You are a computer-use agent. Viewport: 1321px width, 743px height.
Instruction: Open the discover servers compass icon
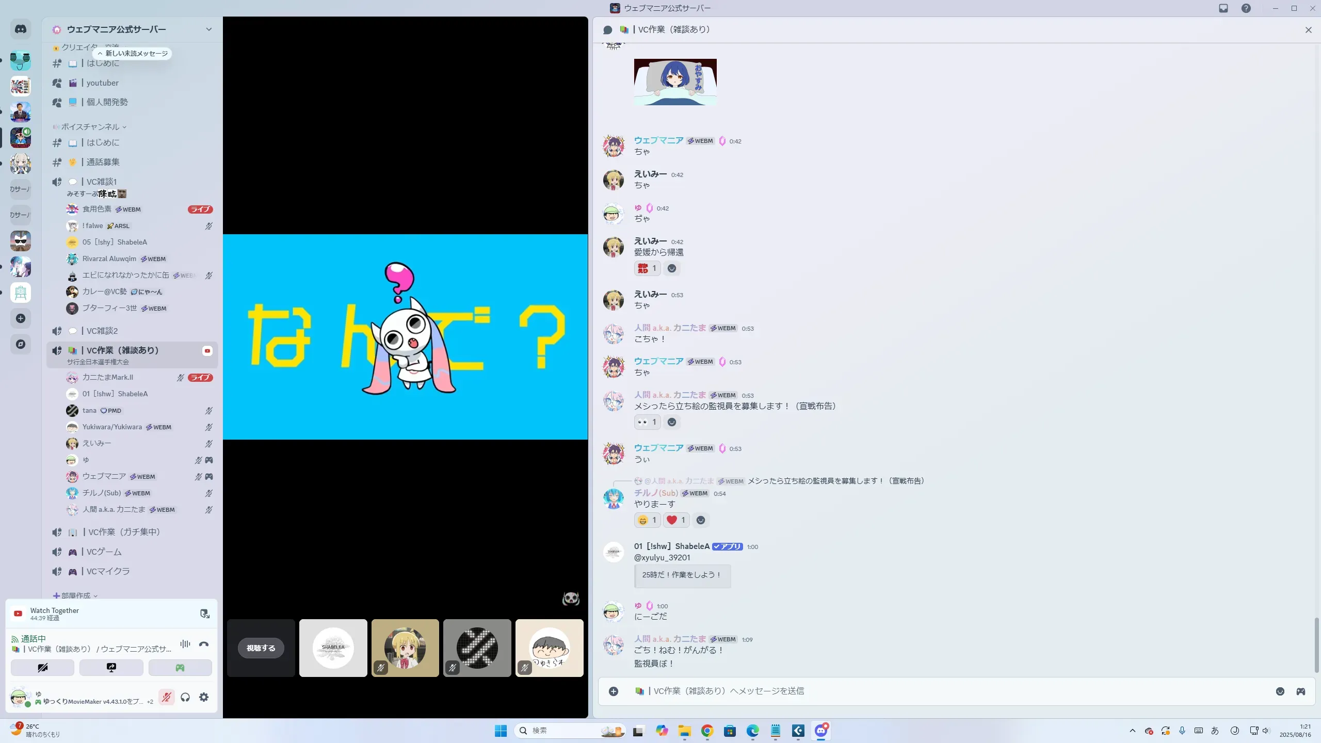21,344
